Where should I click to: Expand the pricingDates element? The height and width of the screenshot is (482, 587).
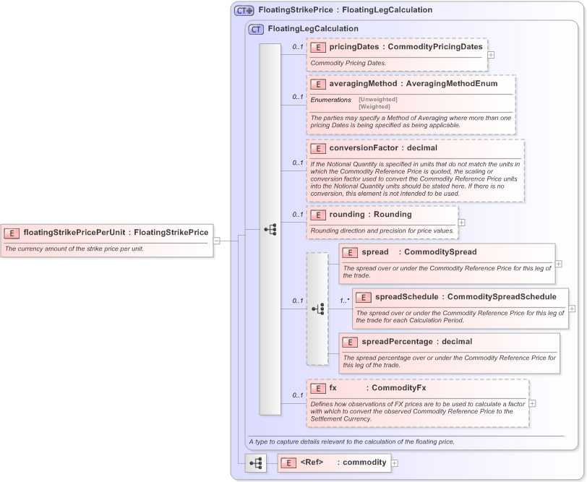click(x=491, y=55)
